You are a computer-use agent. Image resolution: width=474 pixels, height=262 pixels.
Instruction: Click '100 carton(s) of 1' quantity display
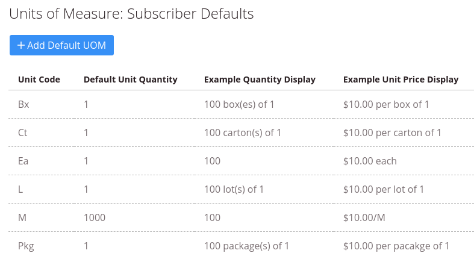click(x=243, y=133)
